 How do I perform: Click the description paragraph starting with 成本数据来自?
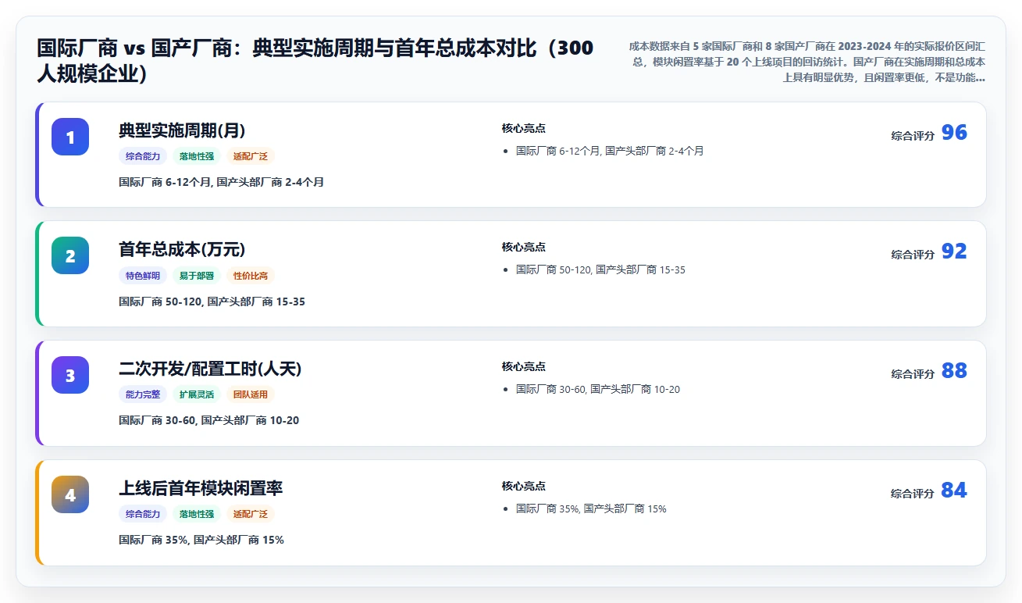point(806,62)
